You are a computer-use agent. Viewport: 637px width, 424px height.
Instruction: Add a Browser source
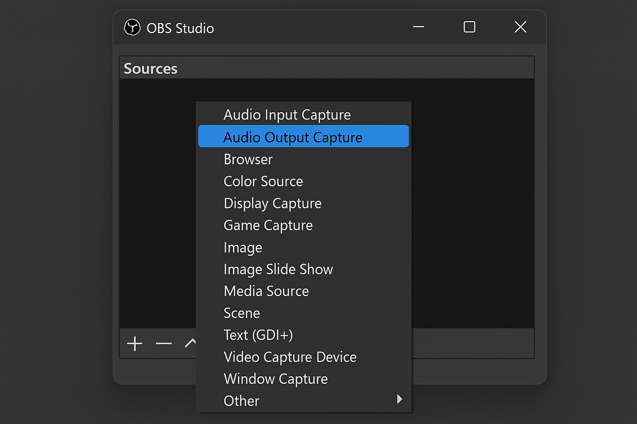click(x=248, y=159)
